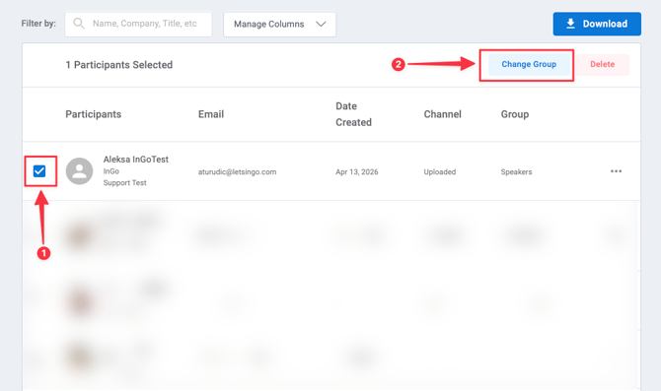The image size is (661, 391).
Task: Click the Speakers group cell
Action: [516, 171]
